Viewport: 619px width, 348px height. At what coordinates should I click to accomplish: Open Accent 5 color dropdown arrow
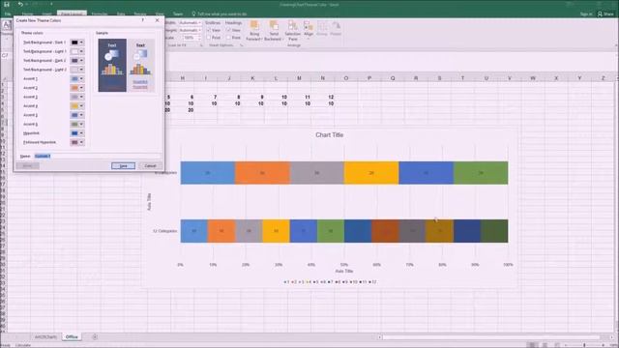click(x=81, y=115)
